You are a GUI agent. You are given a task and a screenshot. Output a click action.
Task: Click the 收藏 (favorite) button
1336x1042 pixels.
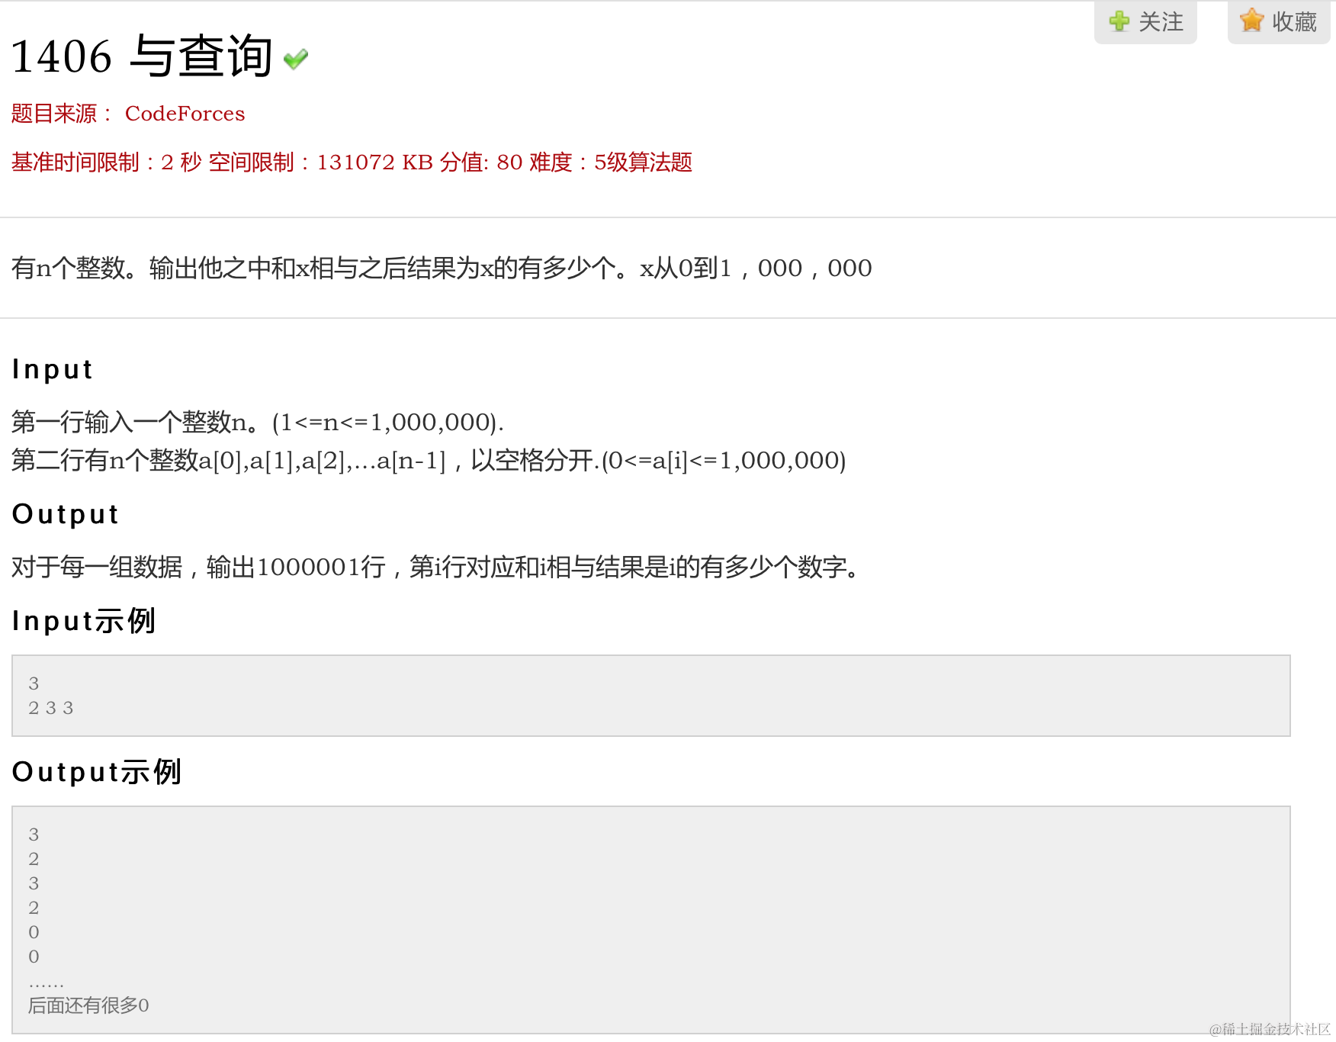point(1279,21)
